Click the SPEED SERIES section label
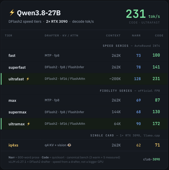Image resolution: width=169 pixels, height=170 pixels. (116, 46)
